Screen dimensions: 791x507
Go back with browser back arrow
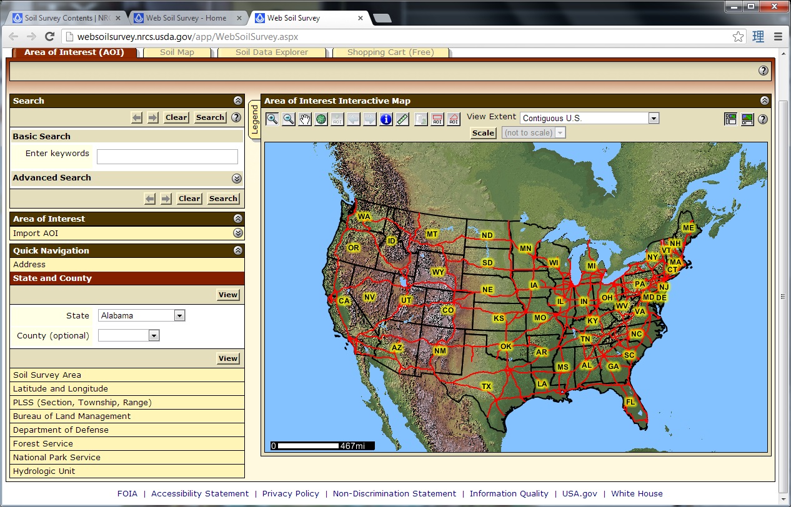coord(13,37)
